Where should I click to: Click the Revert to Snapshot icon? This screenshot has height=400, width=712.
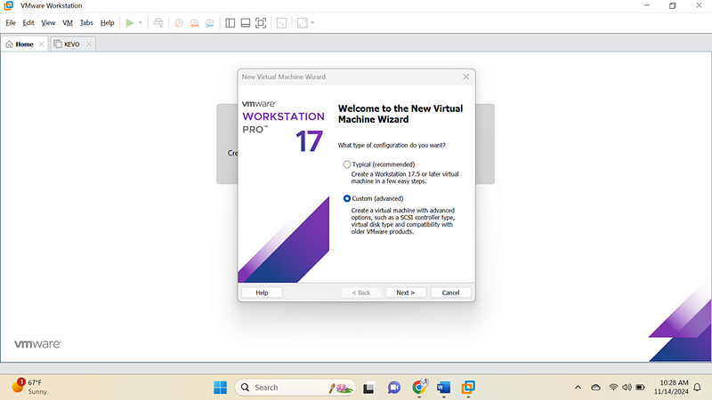coord(194,23)
